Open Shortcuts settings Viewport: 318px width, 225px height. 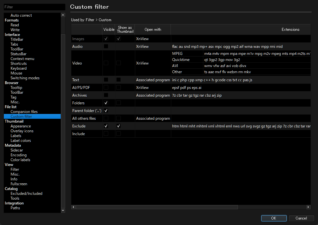(x=18, y=64)
